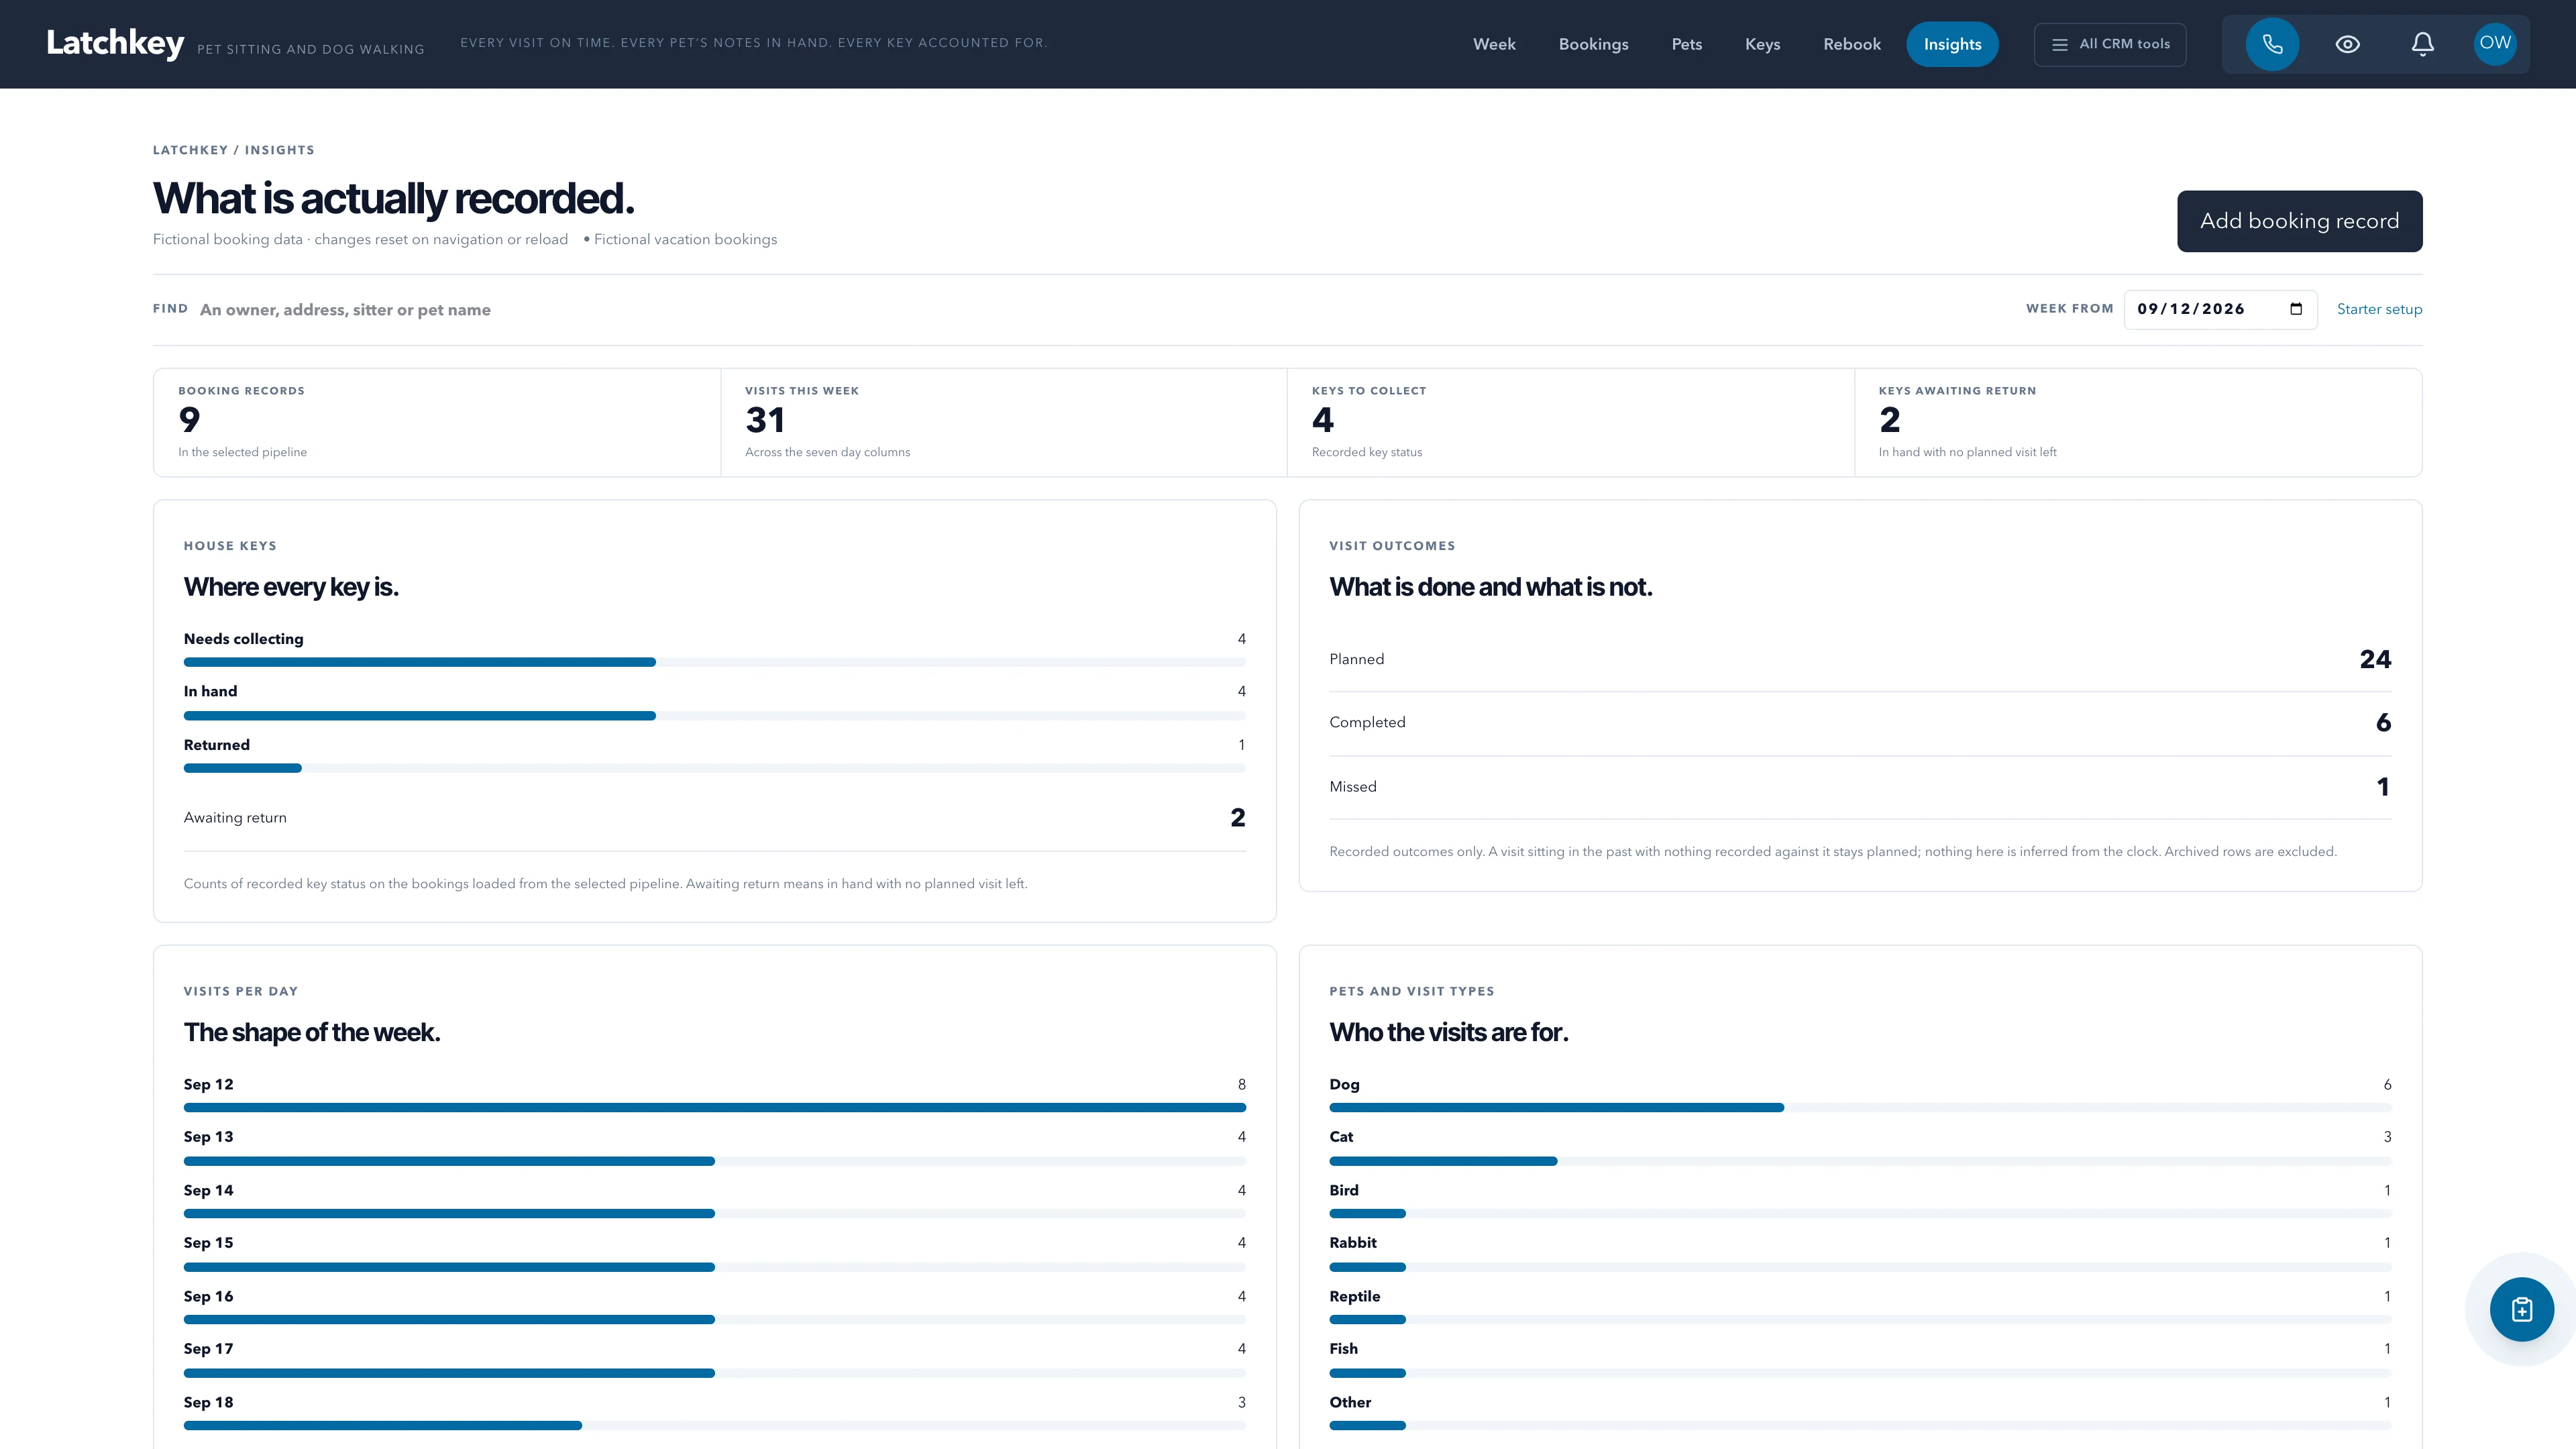
Task: Click the Cat visits bar
Action: tap(1860, 1161)
